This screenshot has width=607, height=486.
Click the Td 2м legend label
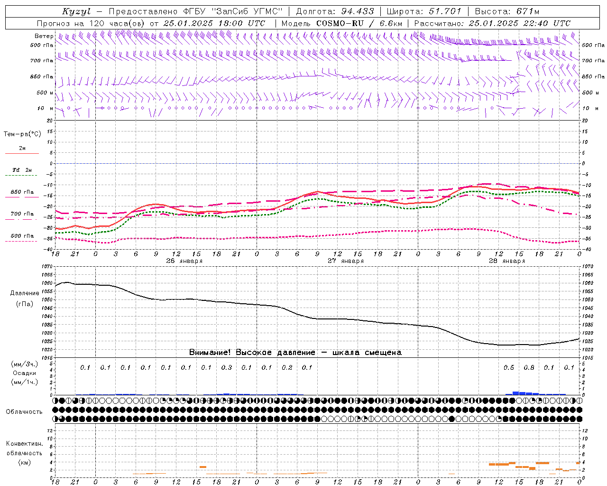pos(22,170)
